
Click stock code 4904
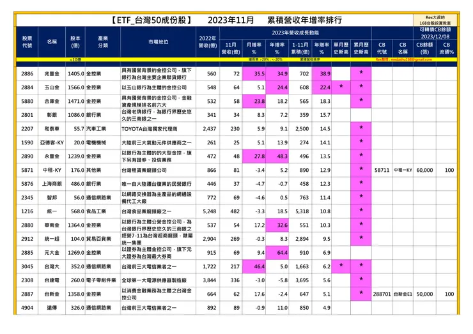coord(27,308)
